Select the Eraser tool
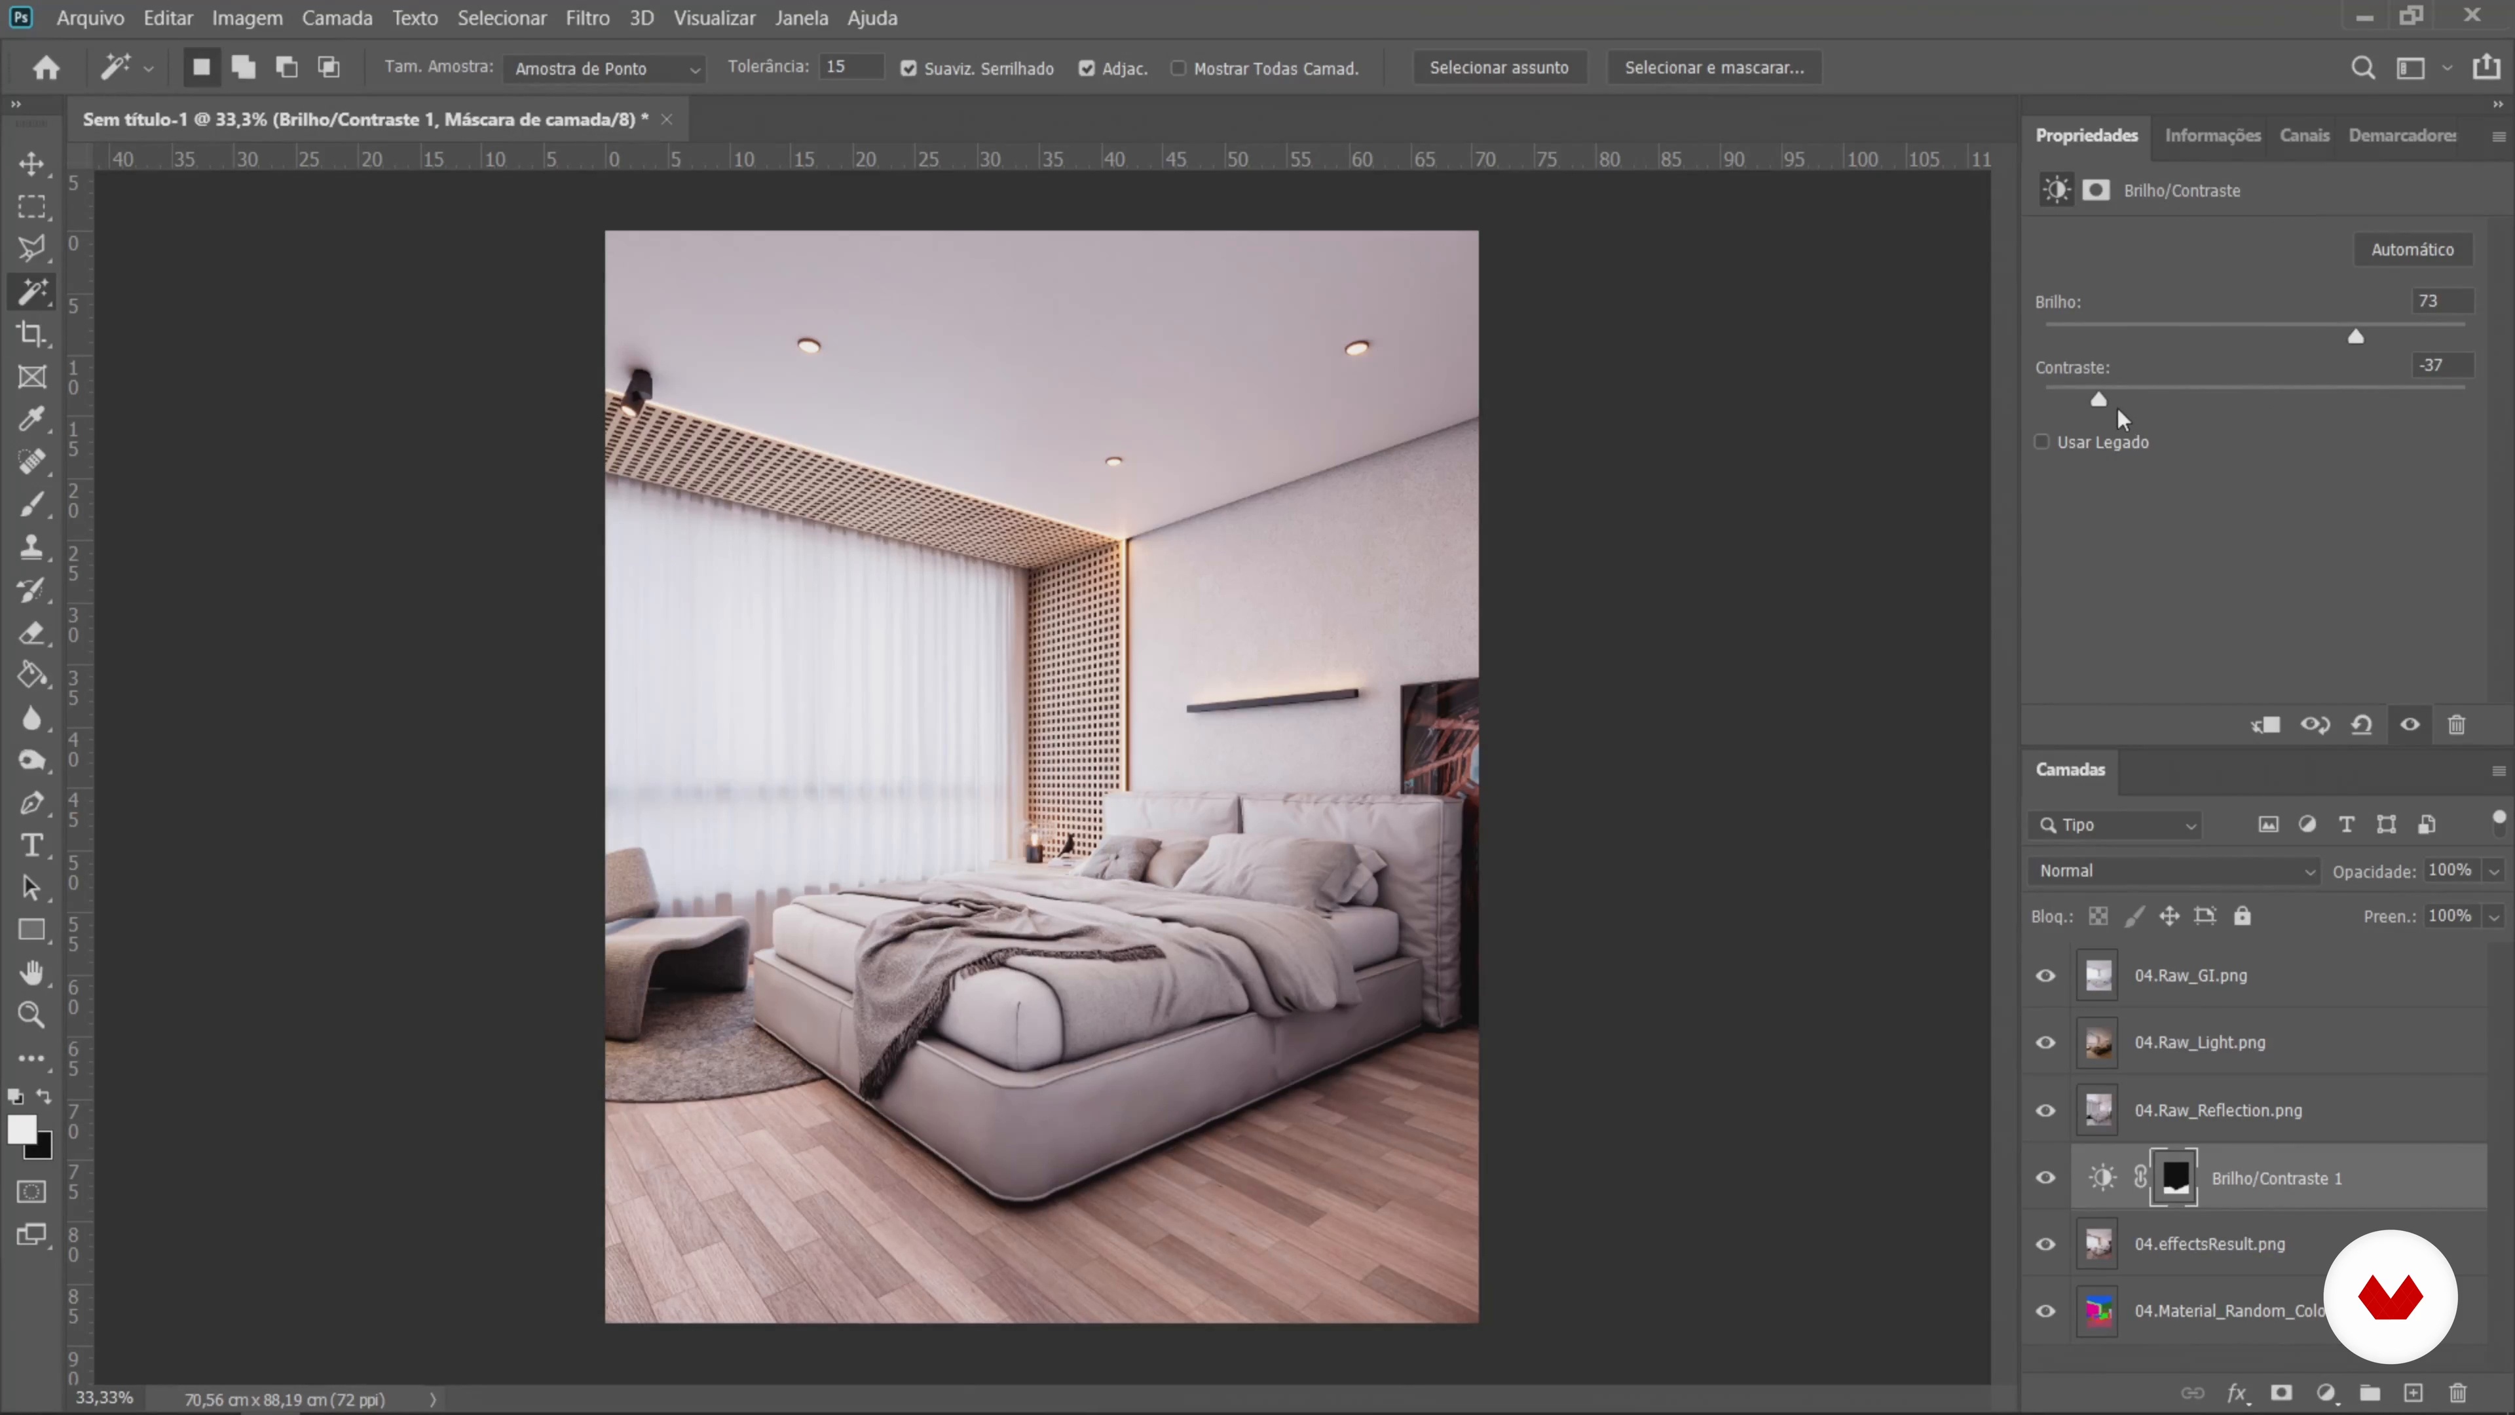This screenshot has height=1415, width=2515. coord(31,633)
